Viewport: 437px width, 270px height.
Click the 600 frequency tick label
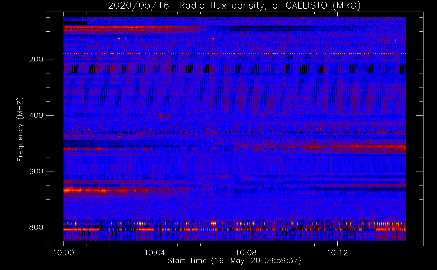pos(36,171)
